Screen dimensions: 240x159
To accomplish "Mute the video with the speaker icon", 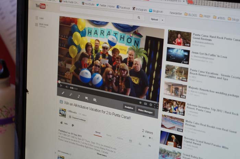I will 67,87.
